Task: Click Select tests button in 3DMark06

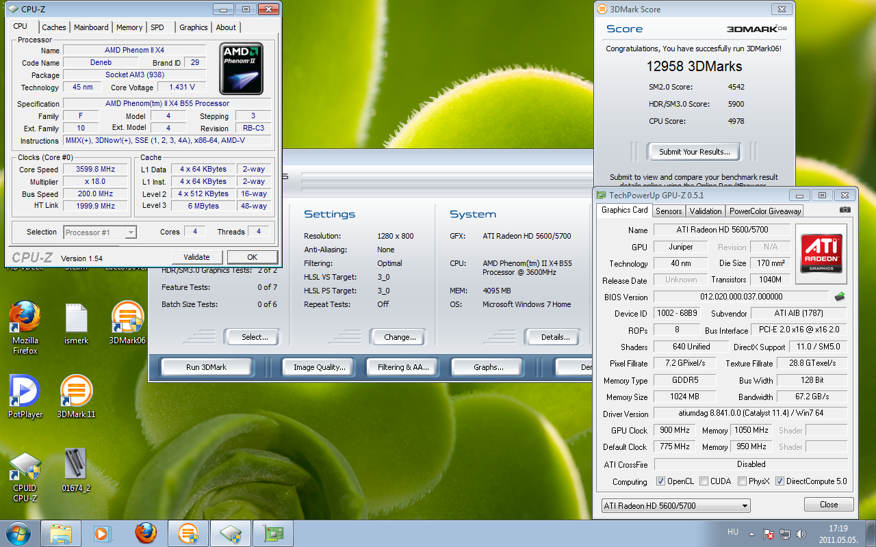Action: click(x=254, y=337)
